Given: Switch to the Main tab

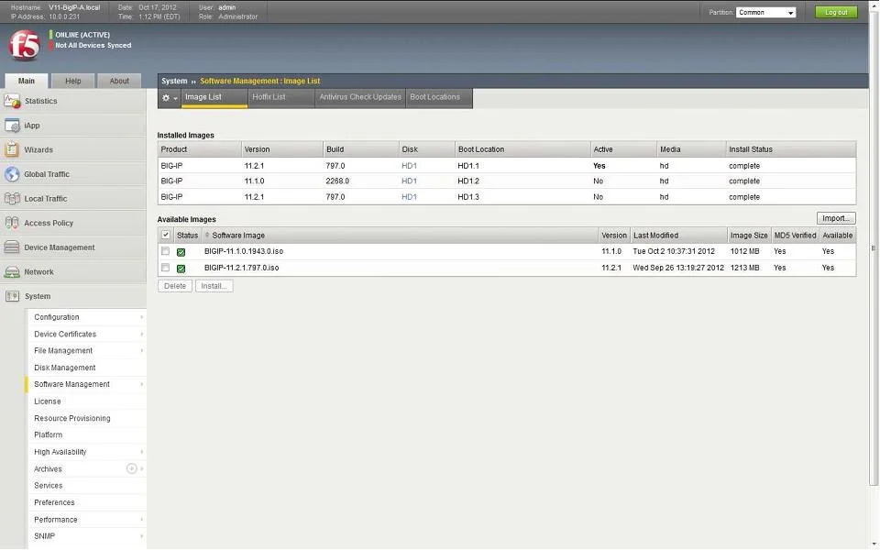Looking at the screenshot, I should click(x=26, y=81).
